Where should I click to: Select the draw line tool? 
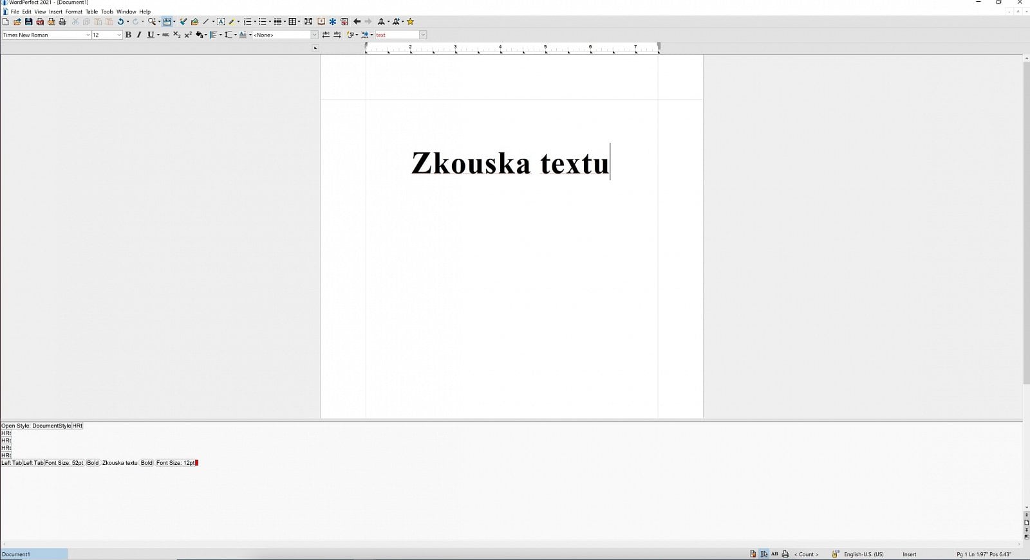tap(206, 21)
